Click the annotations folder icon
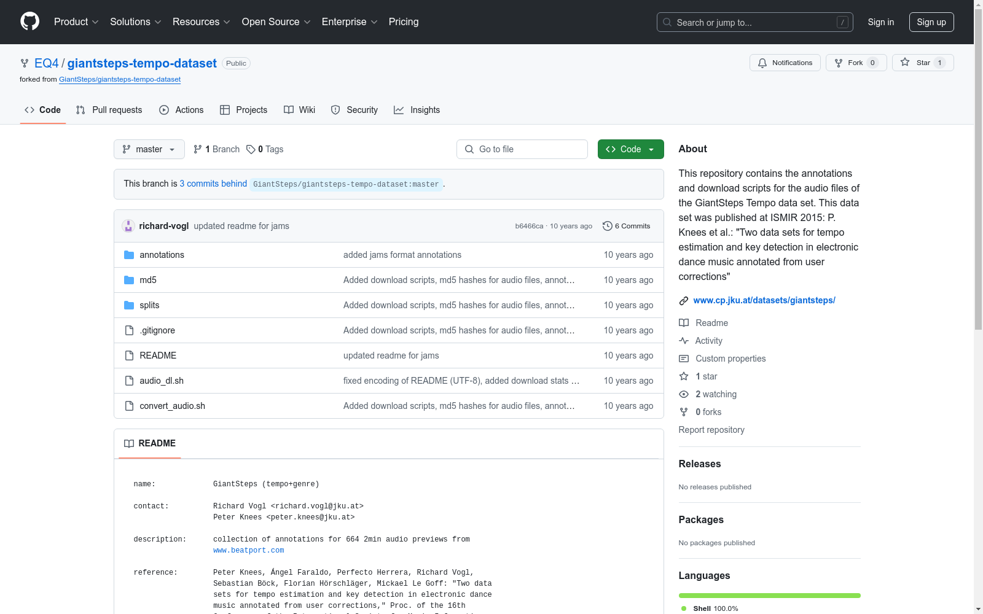 click(129, 255)
